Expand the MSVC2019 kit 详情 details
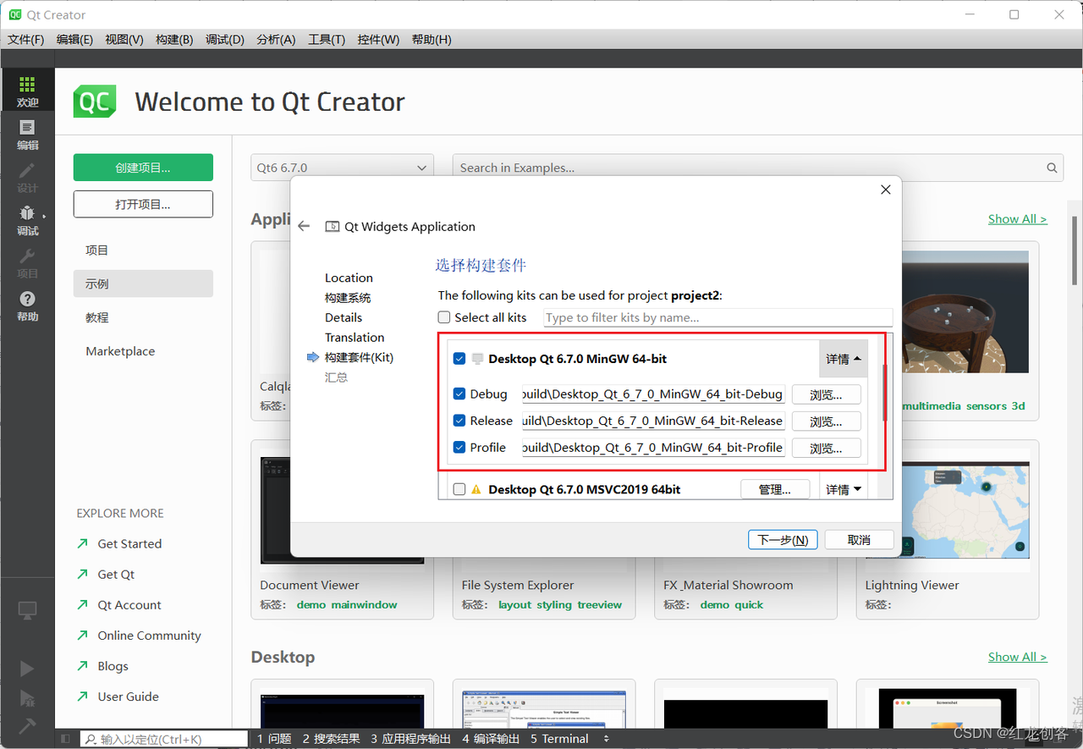Image resolution: width=1083 pixels, height=749 pixels. [844, 489]
